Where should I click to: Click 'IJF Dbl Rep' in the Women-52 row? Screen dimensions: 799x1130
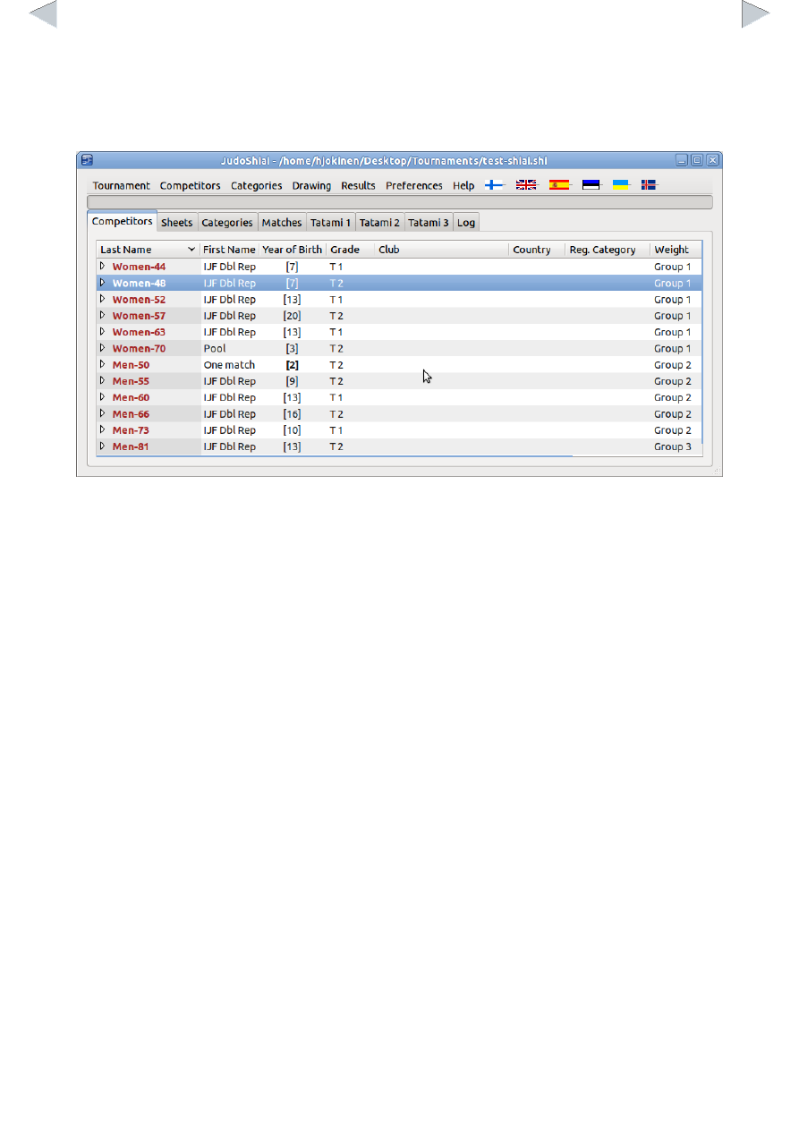pyautogui.click(x=230, y=300)
